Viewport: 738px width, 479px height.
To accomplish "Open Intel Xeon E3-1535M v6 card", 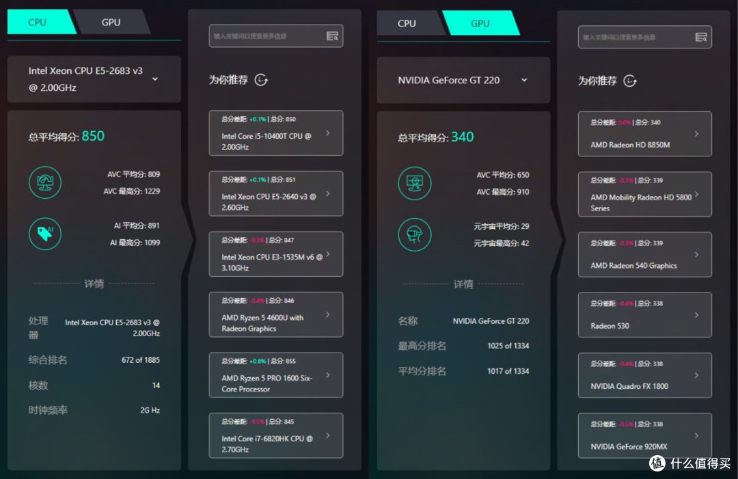I will (276, 254).
